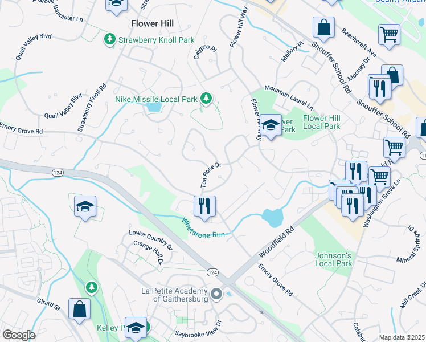Image resolution: width=426 pixels, height=342 pixels.
Task: Click the Whetstone Run stream label
Action: coord(203,229)
